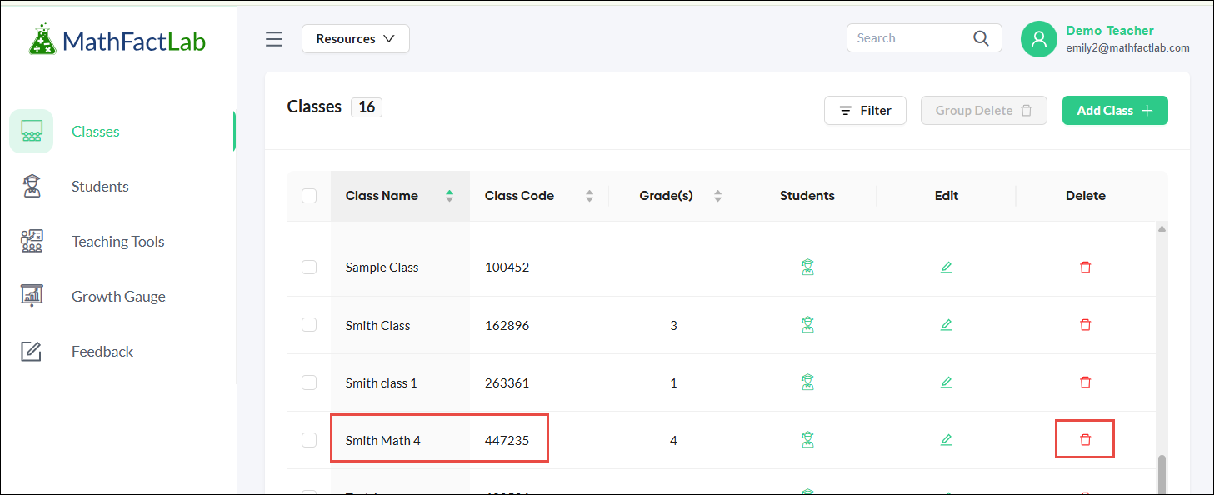
Task: Tick the select-all classes checkbox in header
Action: coord(309,196)
